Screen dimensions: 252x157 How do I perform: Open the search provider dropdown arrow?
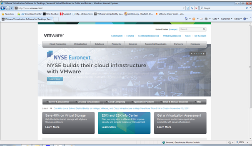tap(250, 8)
